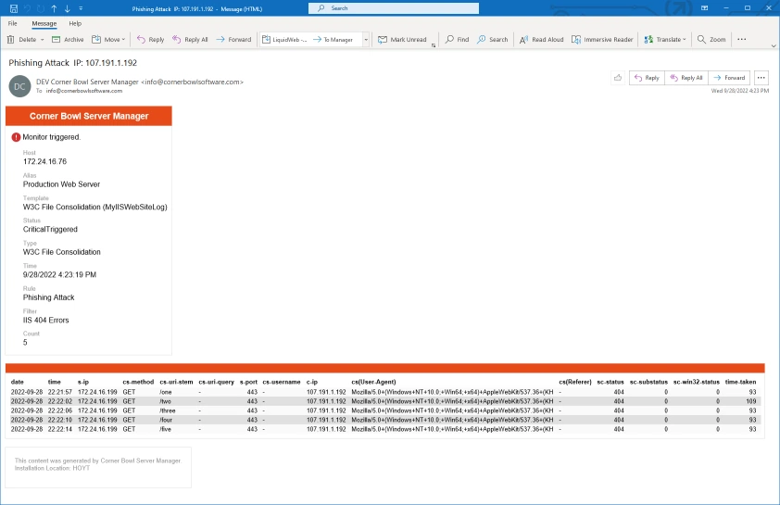The height and width of the screenshot is (505, 780).
Task: Click the Save icon in title bar
Action: click(x=13, y=8)
